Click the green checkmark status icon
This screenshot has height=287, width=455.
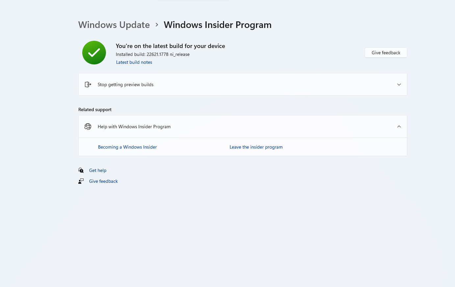(94, 53)
